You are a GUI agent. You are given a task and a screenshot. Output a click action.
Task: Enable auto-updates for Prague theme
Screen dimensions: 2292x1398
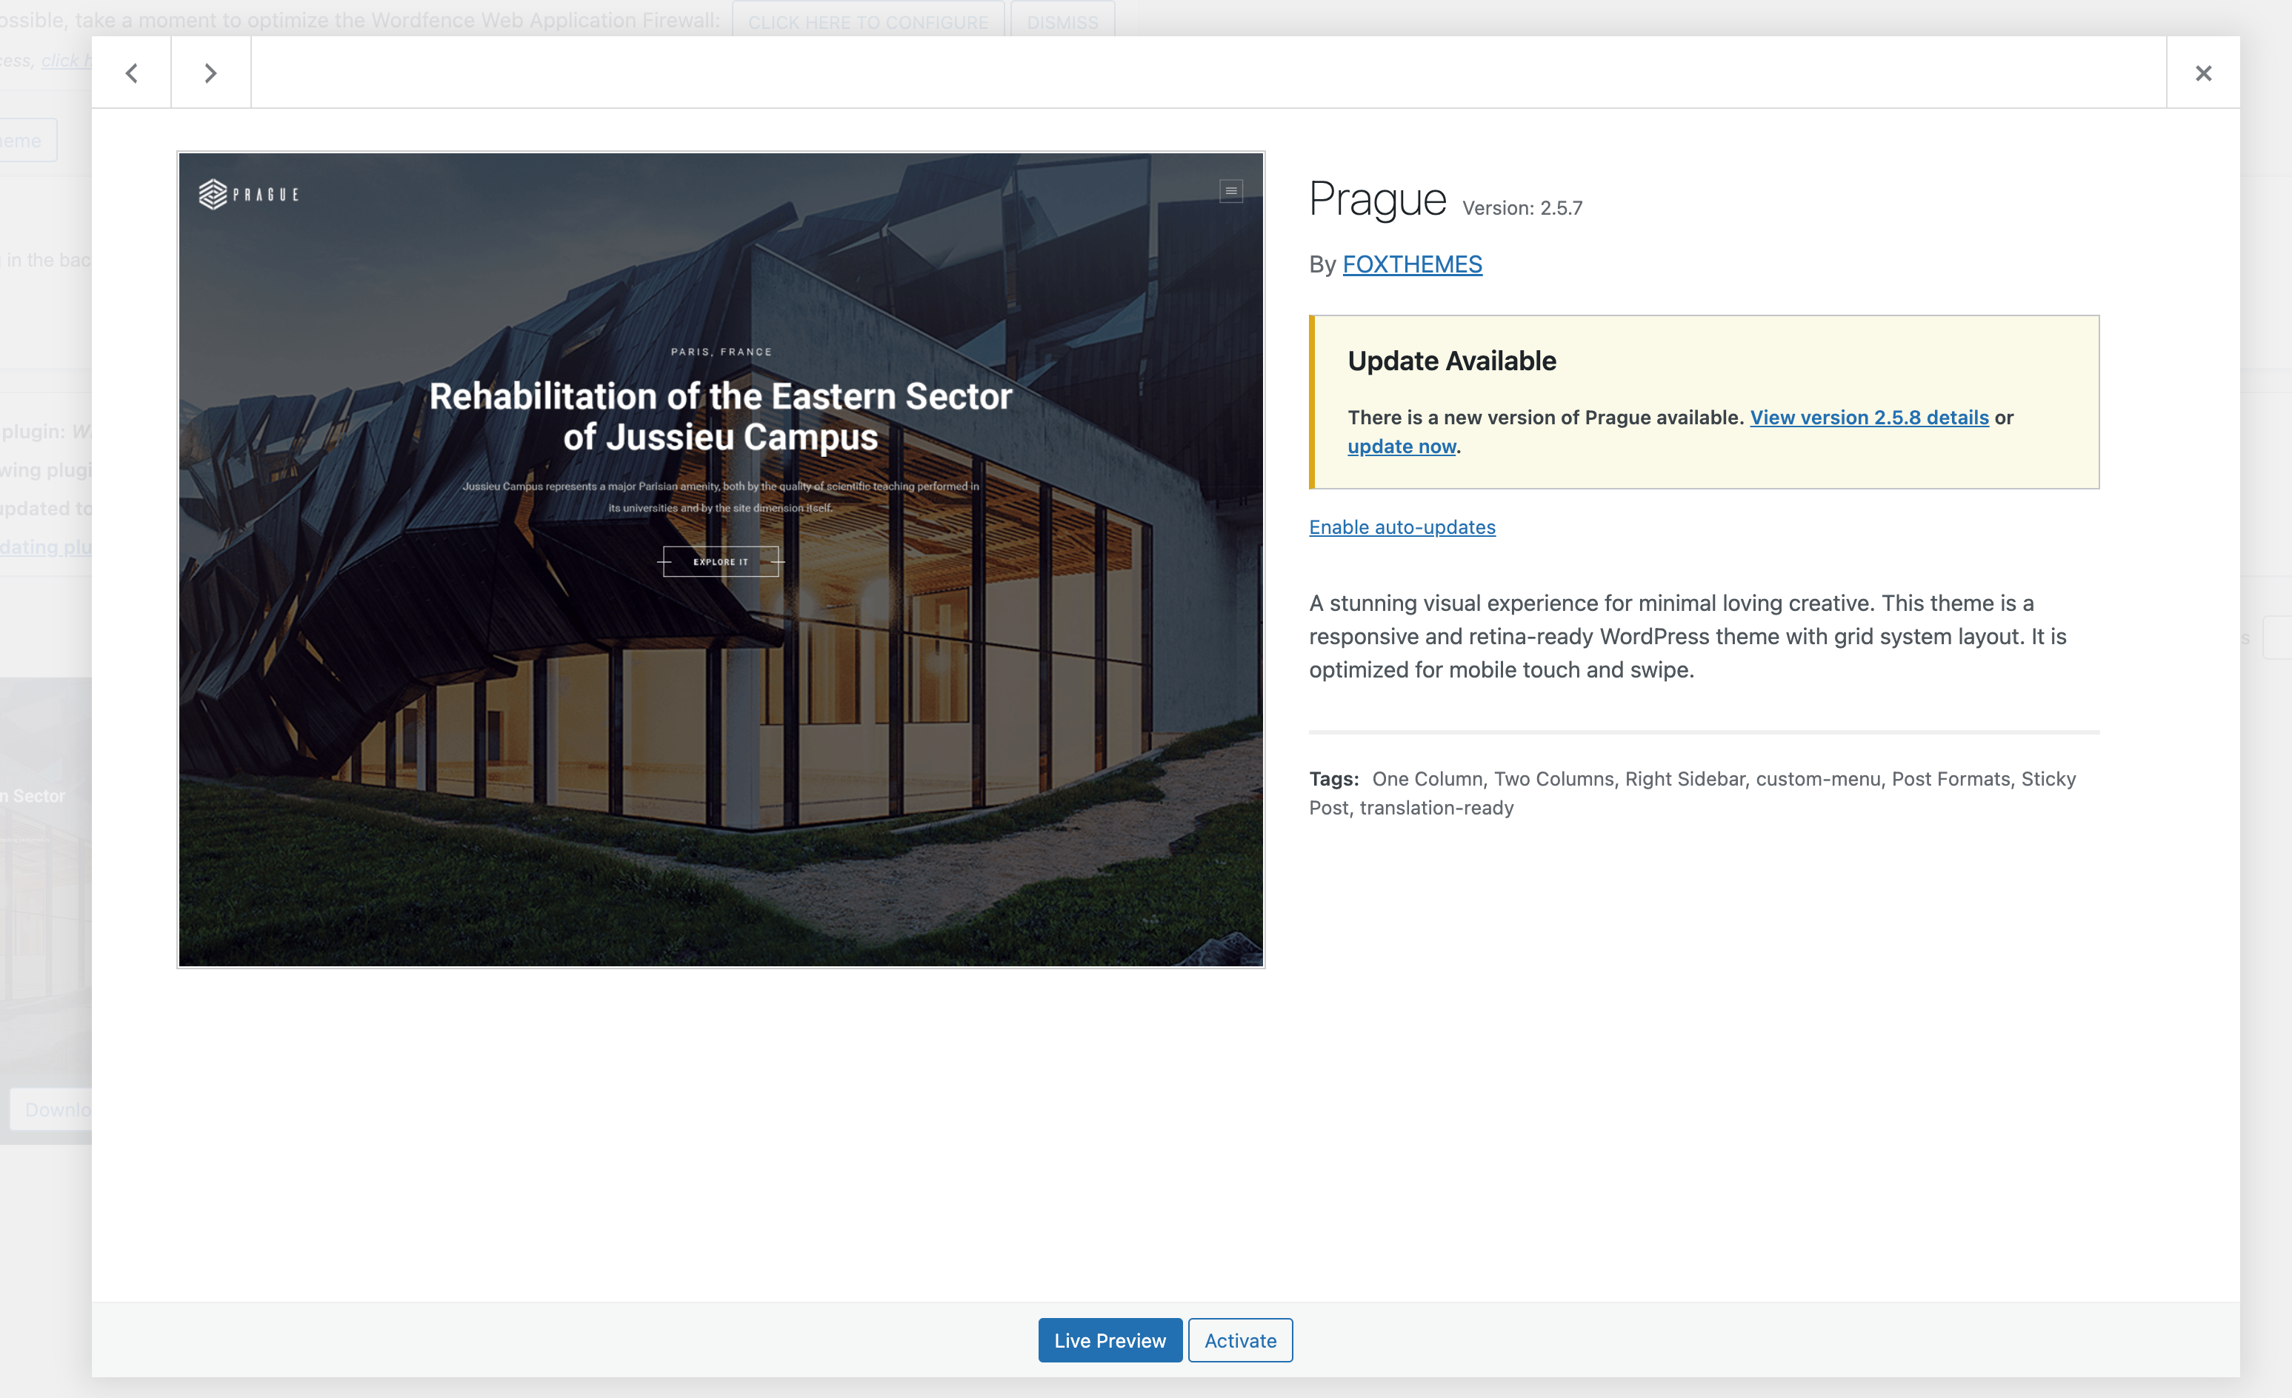(1402, 527)
